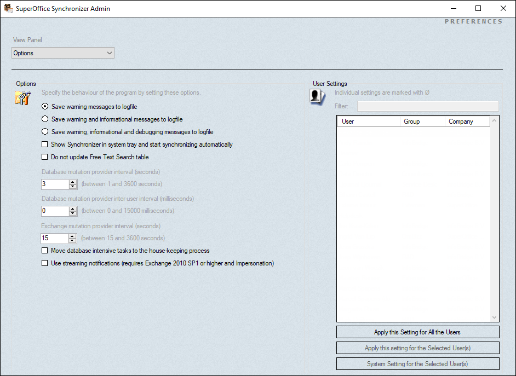The image size is (516, 376).
Task: Click the Exchange mutation provider interval field
Action: click(x=55, y=238)
